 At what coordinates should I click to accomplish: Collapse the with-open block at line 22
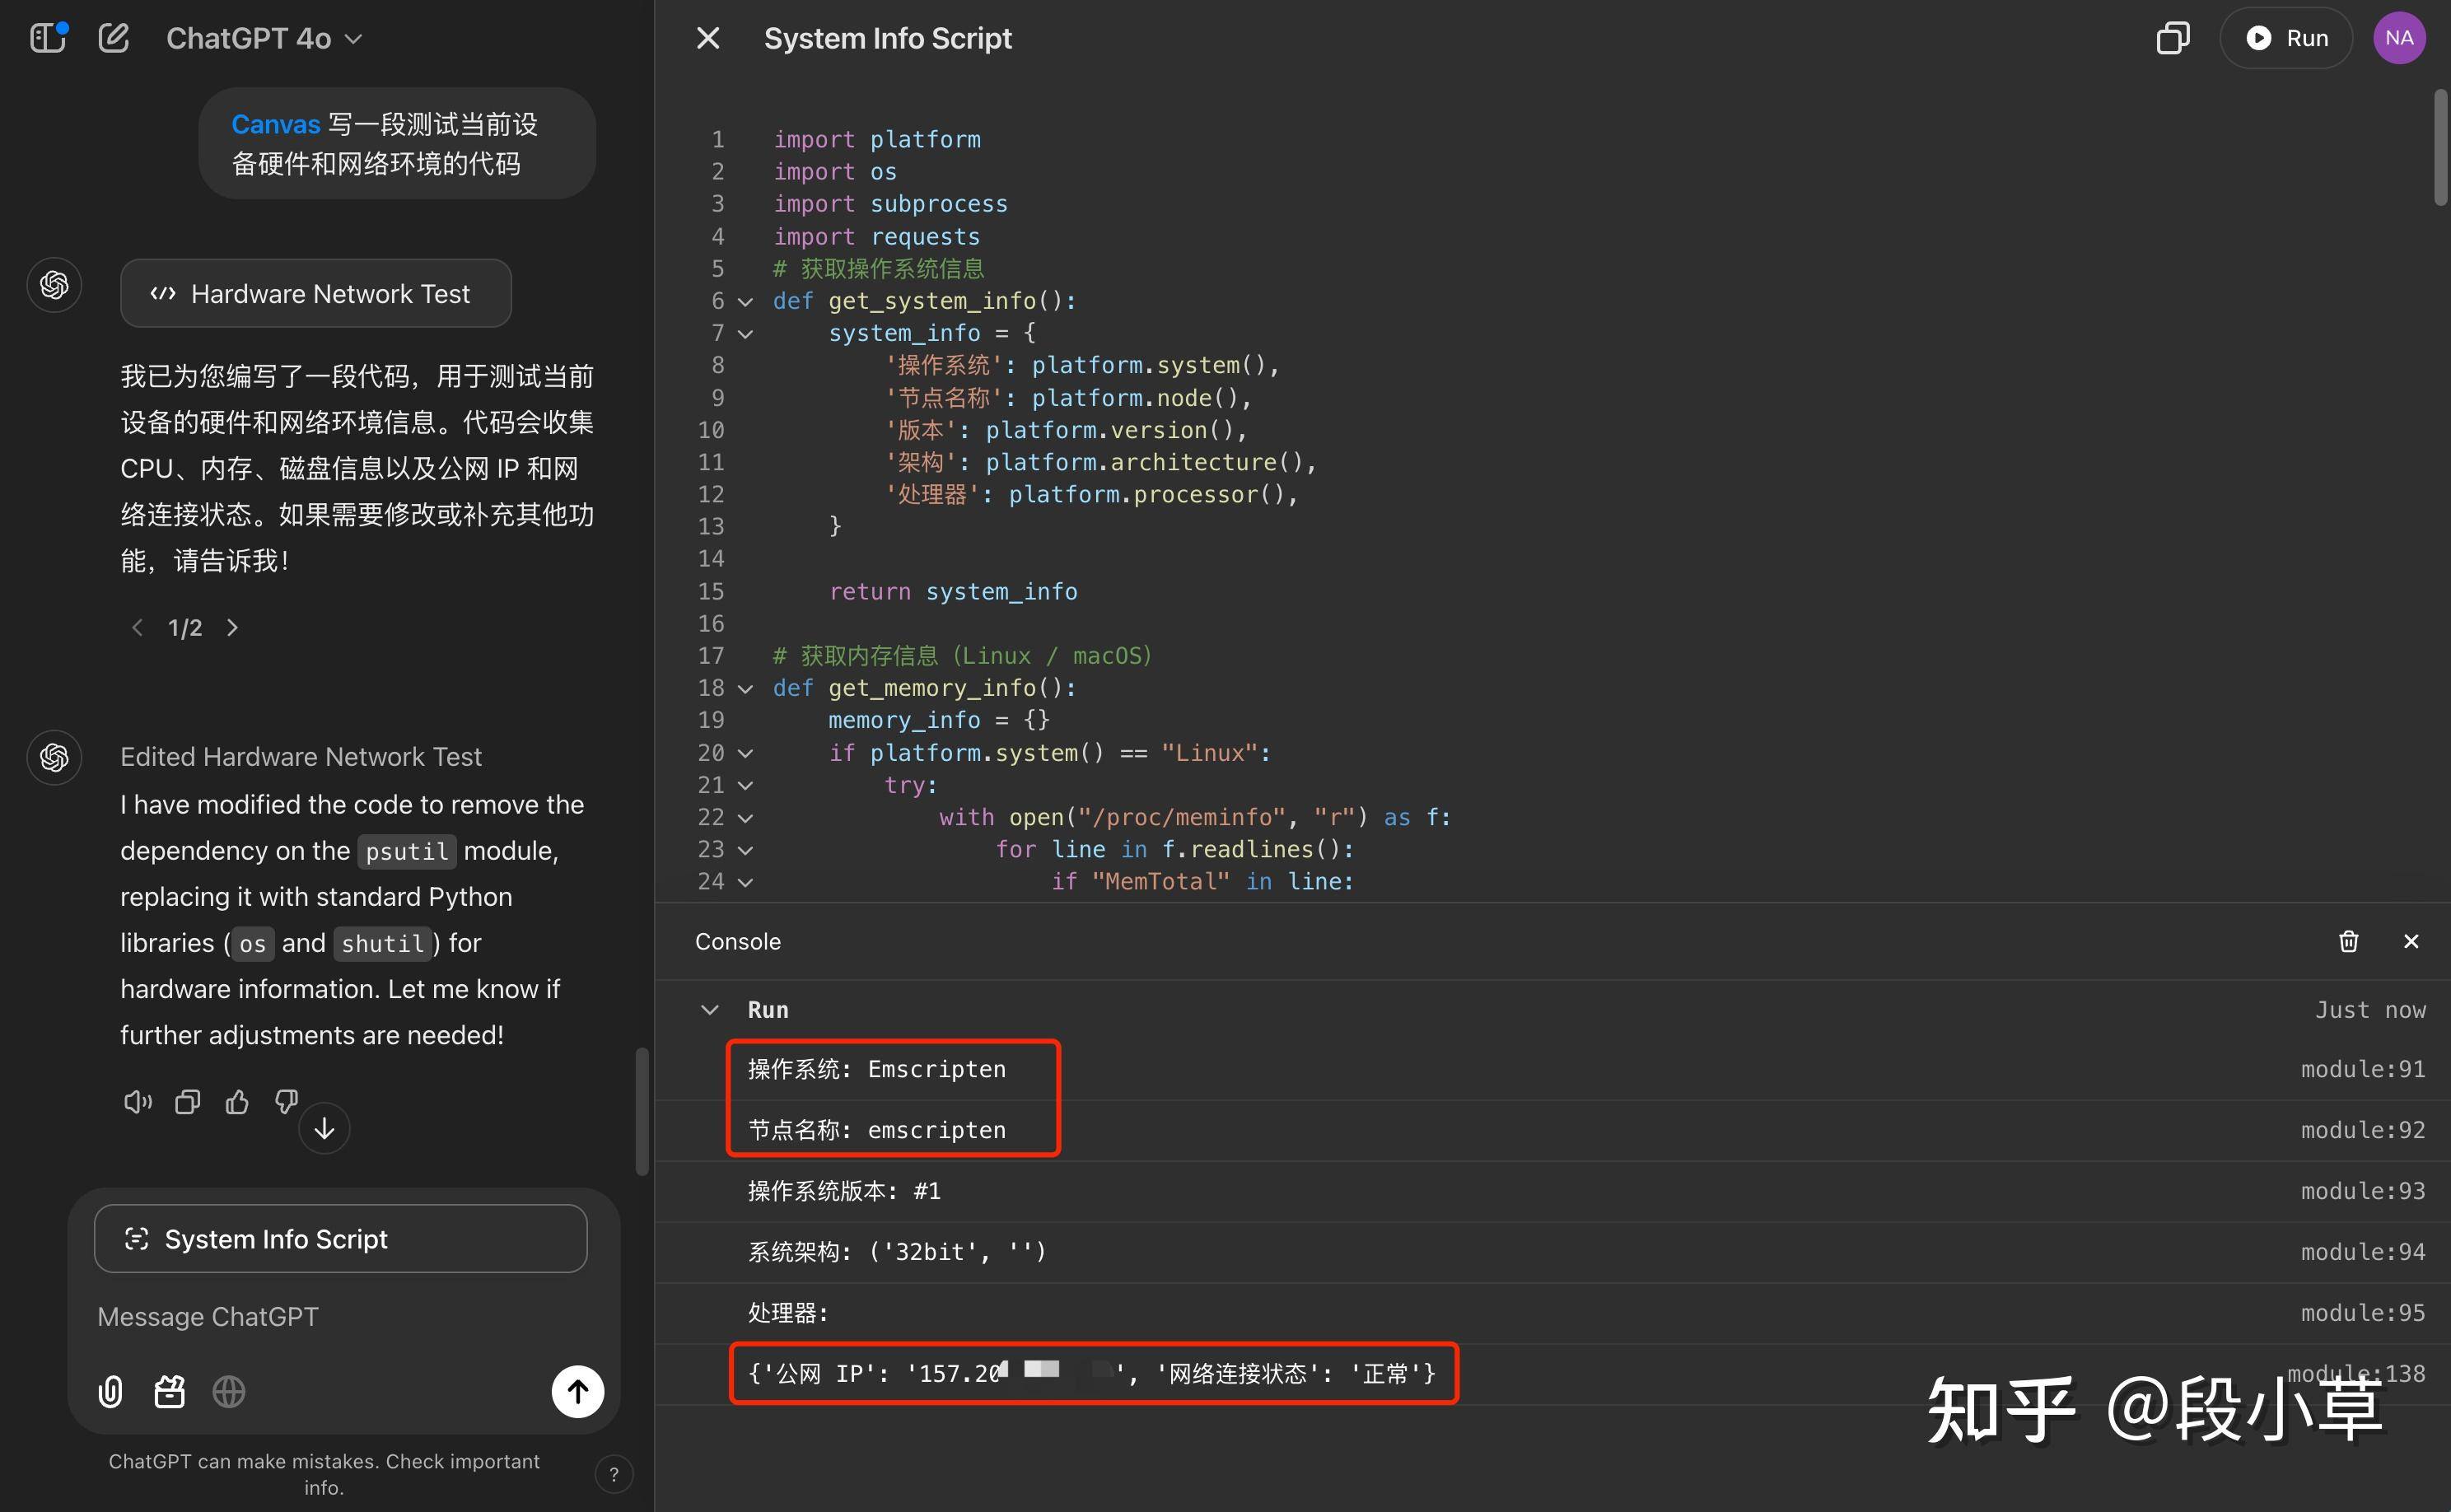point(745,818)
